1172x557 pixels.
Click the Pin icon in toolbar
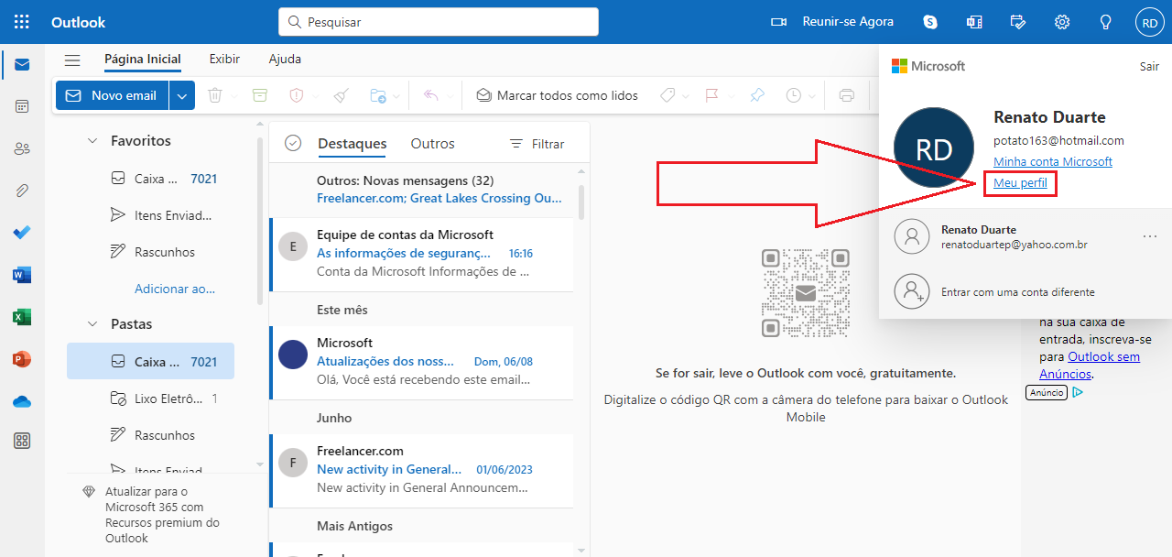756,95
